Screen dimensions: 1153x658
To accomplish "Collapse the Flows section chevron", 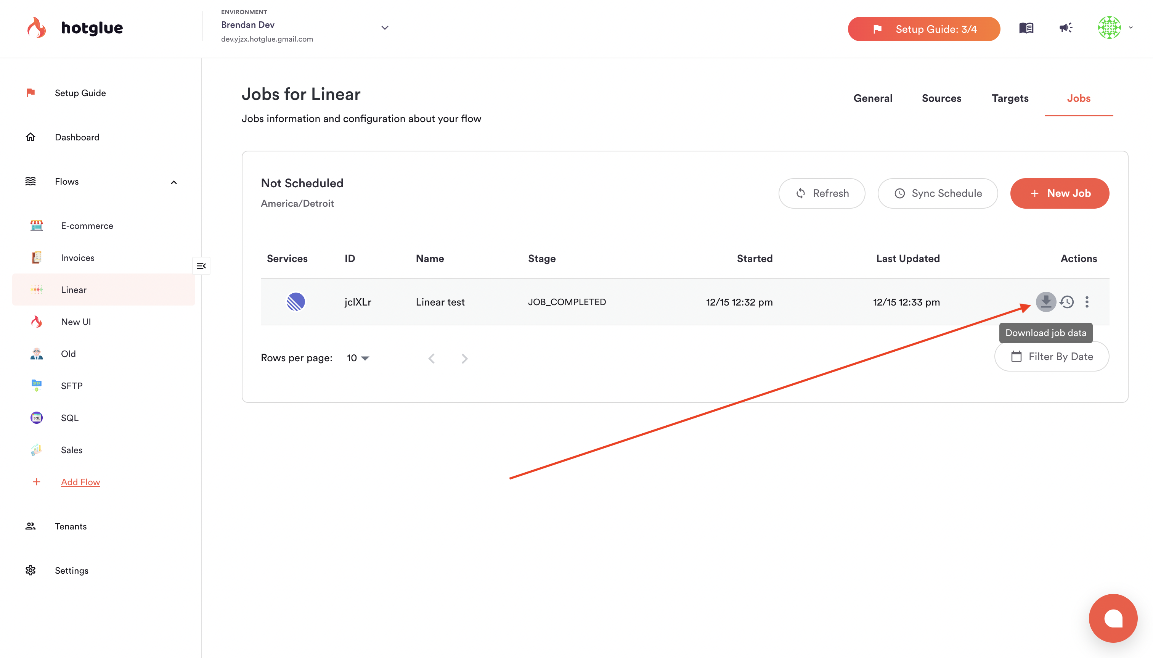I will [x=174, y=182].
